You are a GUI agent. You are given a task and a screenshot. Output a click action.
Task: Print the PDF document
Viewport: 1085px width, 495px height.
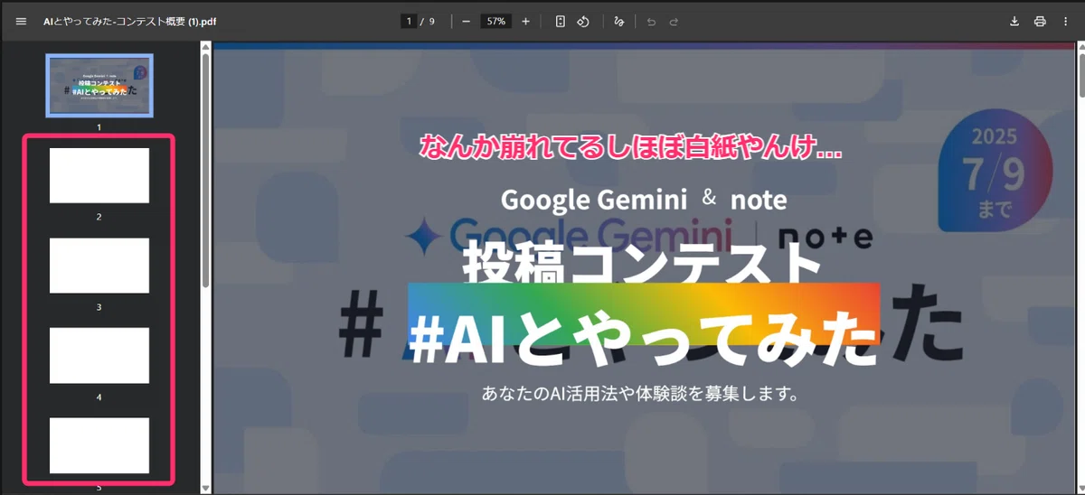click(x=1040, y=21)
